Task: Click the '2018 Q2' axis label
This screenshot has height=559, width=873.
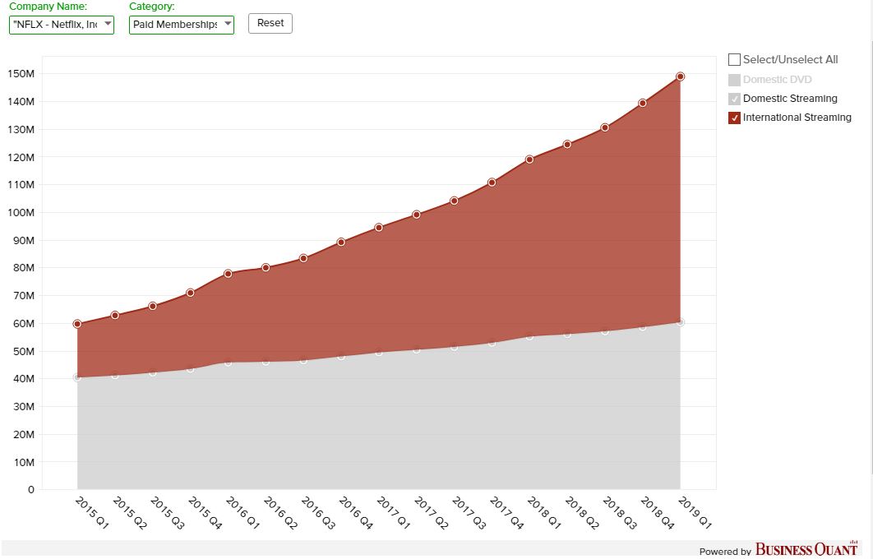Action: click(x=582, y=513)
